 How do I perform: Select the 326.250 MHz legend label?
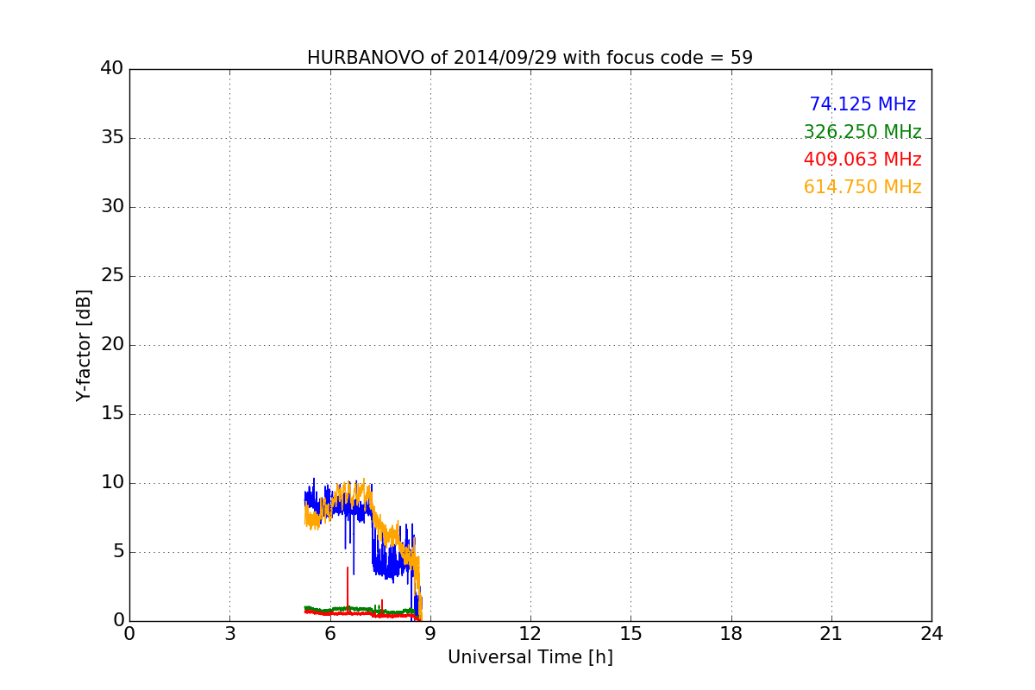click(x=862, y=132)
